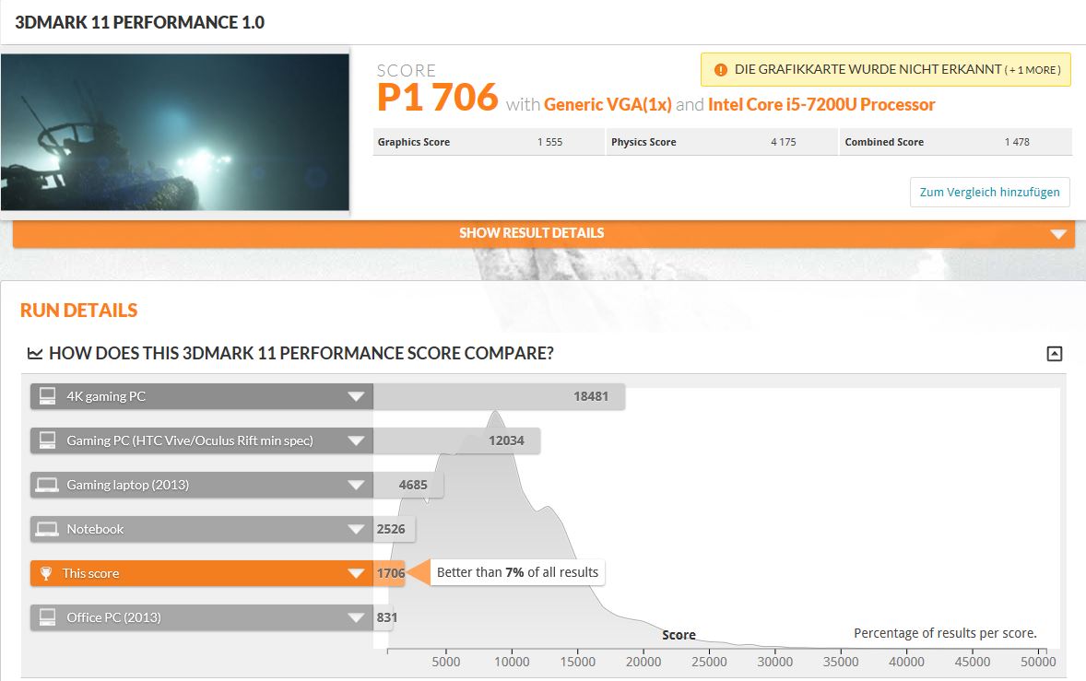This screenshot has width=1086, height=681.
Task: Open the Intel Core i5-7200U Processor link
Action: pos(821,104)
